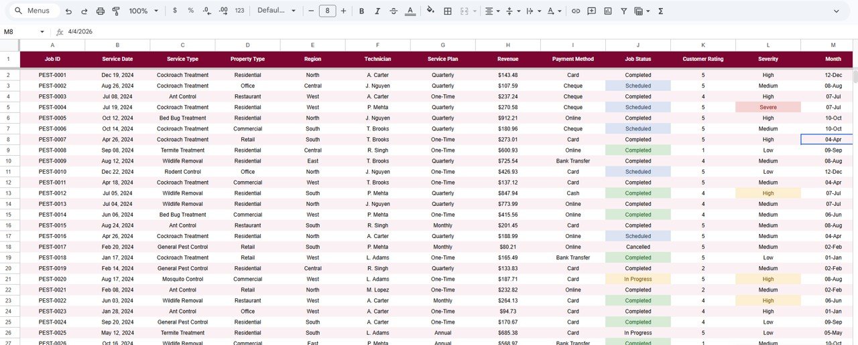Select the column H header

coord(508,45)
